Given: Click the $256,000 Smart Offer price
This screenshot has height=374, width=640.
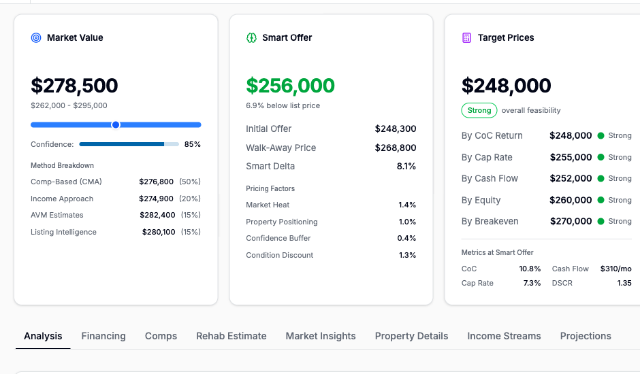Looking at the screenshot, I should (x=290, y=86).
